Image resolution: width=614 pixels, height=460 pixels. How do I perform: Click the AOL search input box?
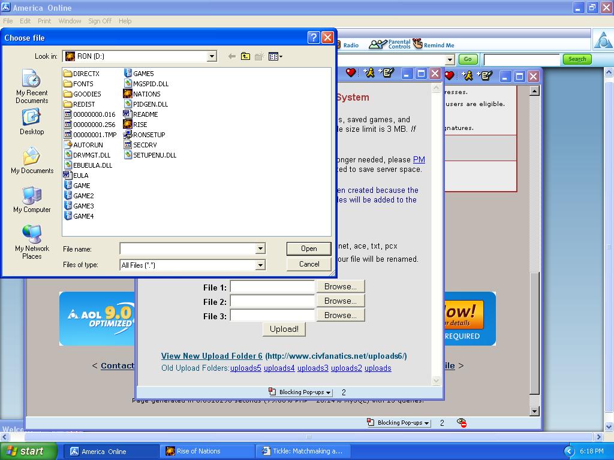522,59
